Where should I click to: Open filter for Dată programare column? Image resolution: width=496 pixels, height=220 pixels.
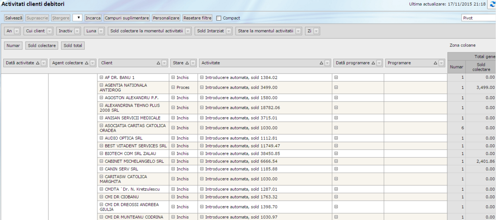coord(379,63)
